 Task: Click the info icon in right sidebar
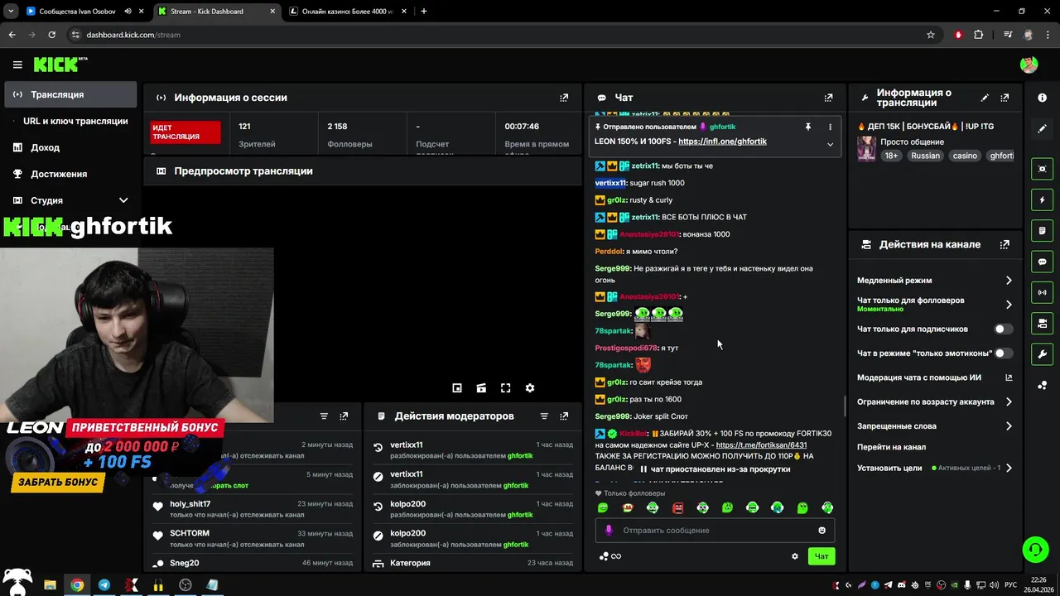point(1042,98)
